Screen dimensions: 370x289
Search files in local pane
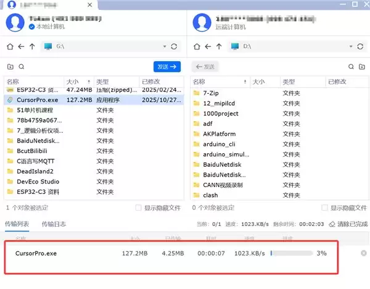tap(22, 67)
